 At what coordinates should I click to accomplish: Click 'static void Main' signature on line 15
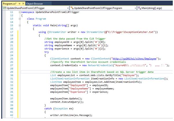[x=55, y=25]
